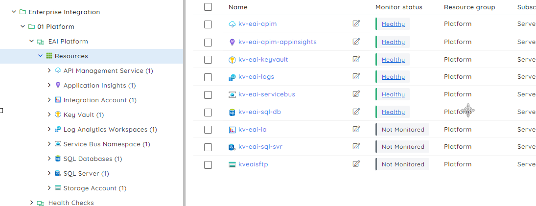Click Healthy status of kv-eai-sql-db
This screenshot has width=536, height=206.
click(x=393, y=112)
